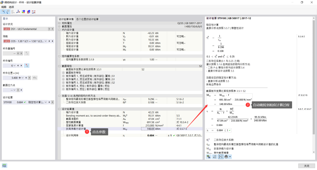Click the 塑性截面模量 Wnpy row
This screenshot has height=170, width=317.
pyautogui.click(x=130, y=122)
